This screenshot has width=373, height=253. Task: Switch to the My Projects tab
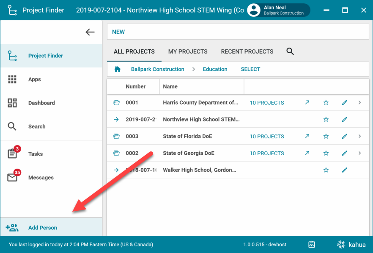pyautogui.click(x=188, y=51)
